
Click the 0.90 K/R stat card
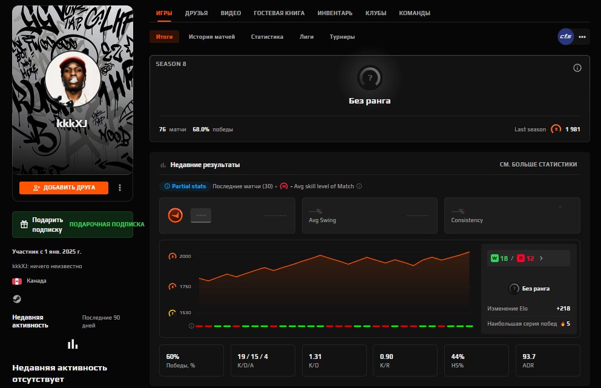(405, 360)
